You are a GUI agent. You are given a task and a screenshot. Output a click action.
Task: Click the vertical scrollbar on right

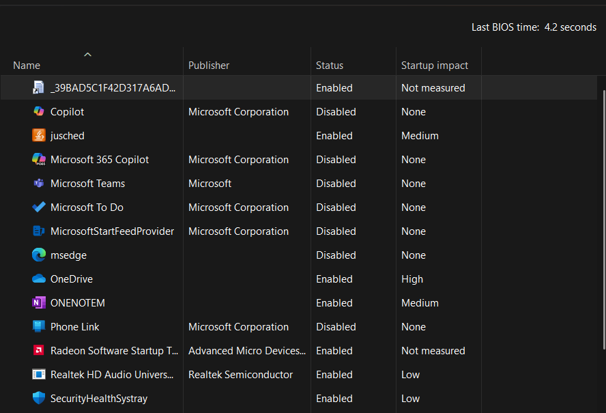(x=604, y=220)
